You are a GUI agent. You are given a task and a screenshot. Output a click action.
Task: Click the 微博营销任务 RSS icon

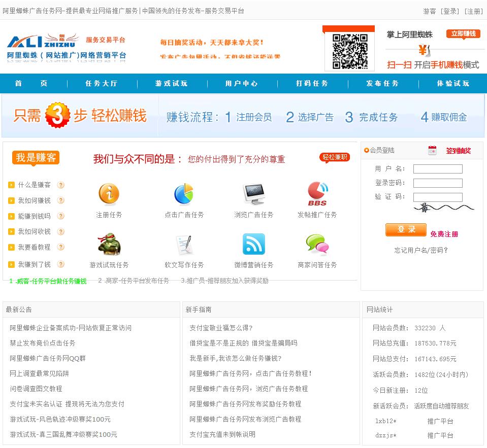254,244
